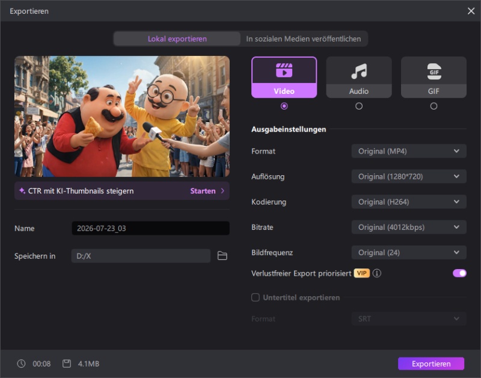The height and width of the screenshot is (378, 481).
Task: Click the Exportieren window title
Action: (x=29, y=11)
